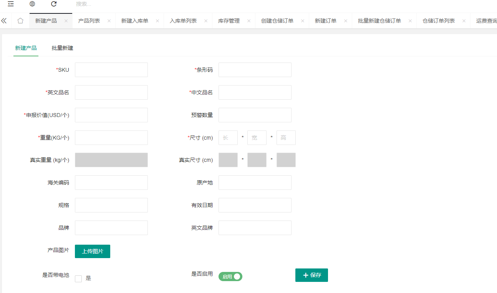This screenshot has width=497, height=293.
Task: Click the refresh page icon
Action: coord(54,4)
